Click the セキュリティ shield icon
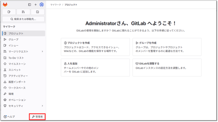The image size is (218, 122). (x=5, y=106)
